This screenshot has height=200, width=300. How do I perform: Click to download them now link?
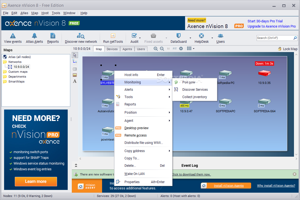(191, 174)
